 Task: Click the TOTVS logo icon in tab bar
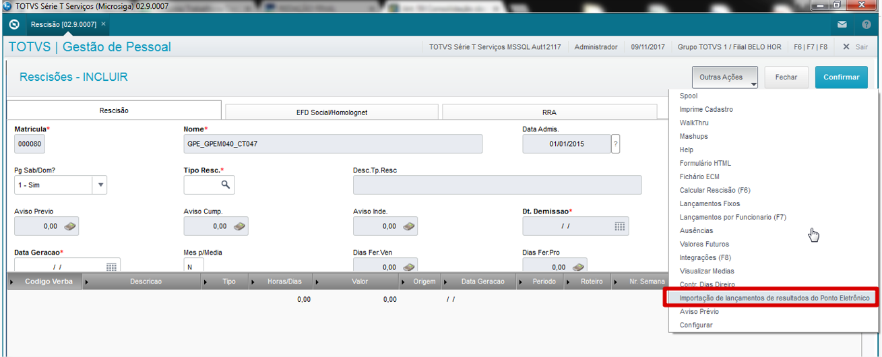(x=14, y=25)
